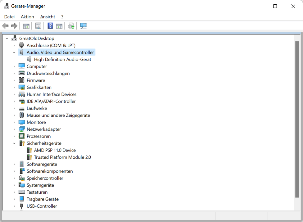Select the Netzwerkadapter label
303x222 pixels.
pyautogui.click(x=44, y=129)
